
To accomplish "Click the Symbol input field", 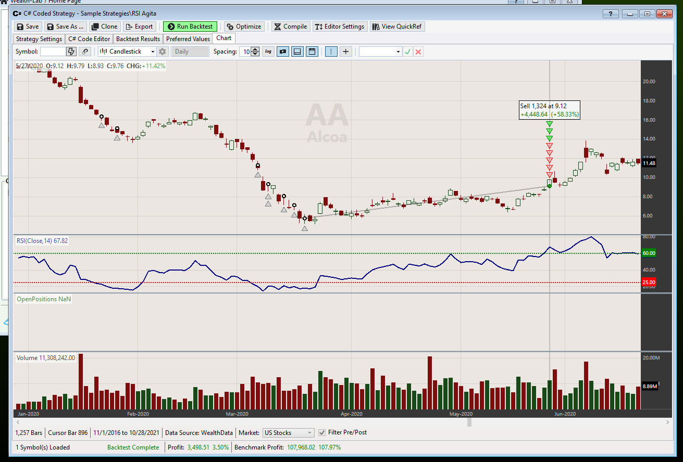I will [53, 52].
